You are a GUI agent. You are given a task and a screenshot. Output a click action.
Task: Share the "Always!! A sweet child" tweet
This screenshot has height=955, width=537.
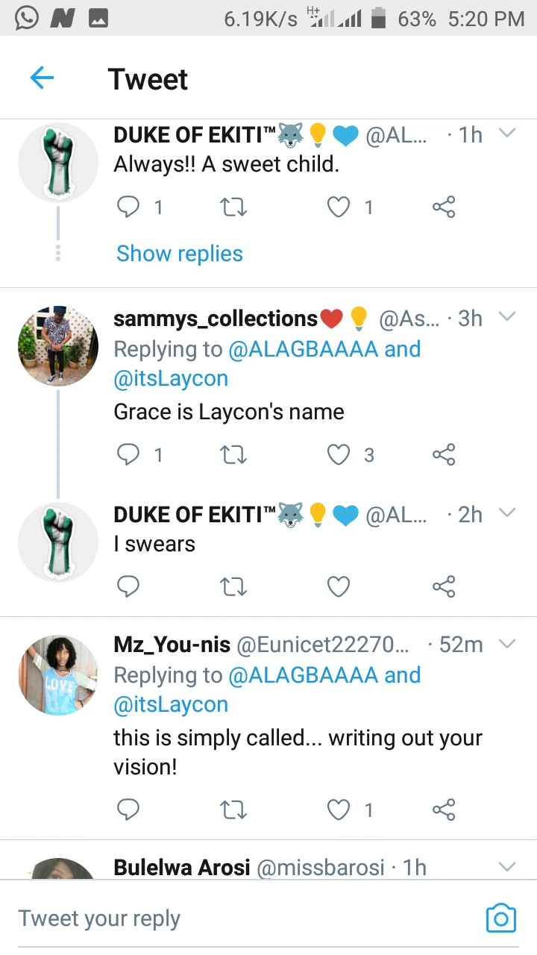(x=444, y=207)
